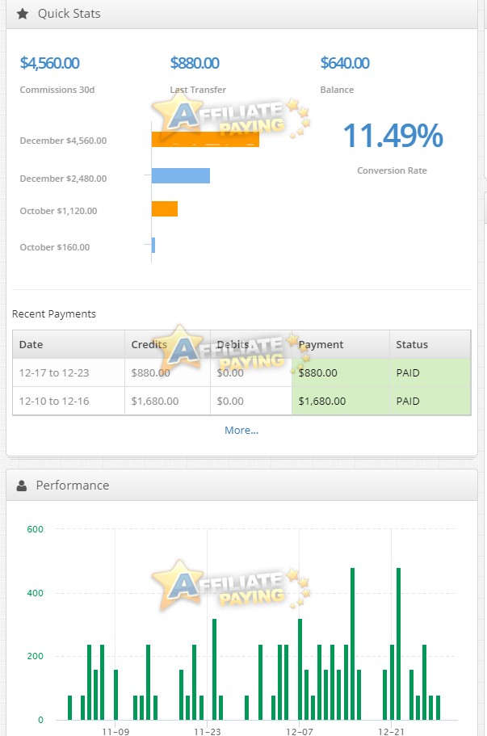
Task: Click the $640.00 Balance amount
Action: tap(345, 63)
